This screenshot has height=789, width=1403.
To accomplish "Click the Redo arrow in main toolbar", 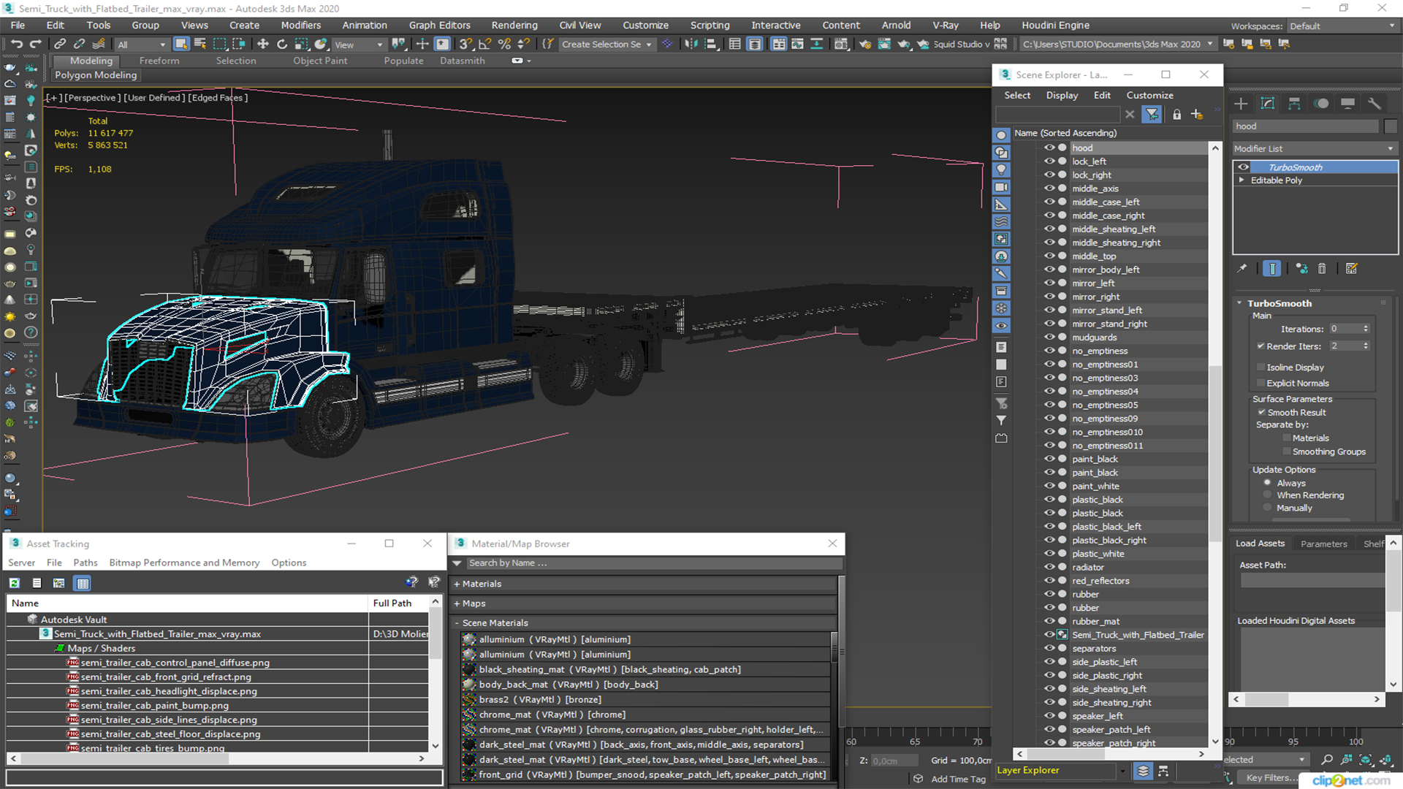I will click(34, 44).
